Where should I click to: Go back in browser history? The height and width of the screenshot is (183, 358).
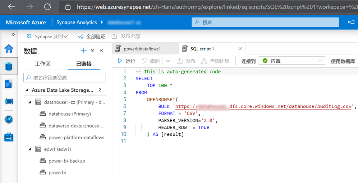coord(11,7)
